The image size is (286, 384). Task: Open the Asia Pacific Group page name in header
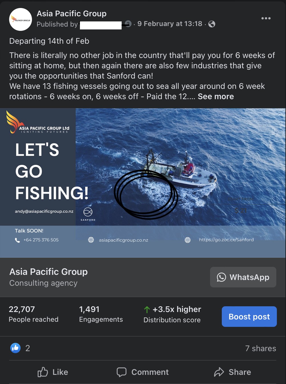72,13
